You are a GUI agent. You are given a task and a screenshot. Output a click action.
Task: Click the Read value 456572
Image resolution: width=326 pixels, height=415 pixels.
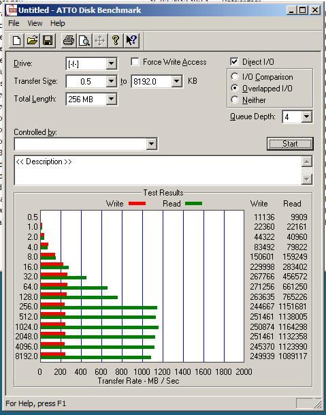point(295,277)
